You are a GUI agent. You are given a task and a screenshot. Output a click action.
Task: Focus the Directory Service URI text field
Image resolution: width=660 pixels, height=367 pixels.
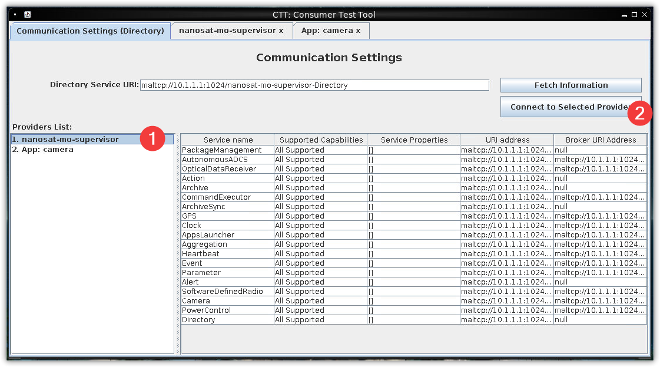pyautogui.click(x=314, y=85)
